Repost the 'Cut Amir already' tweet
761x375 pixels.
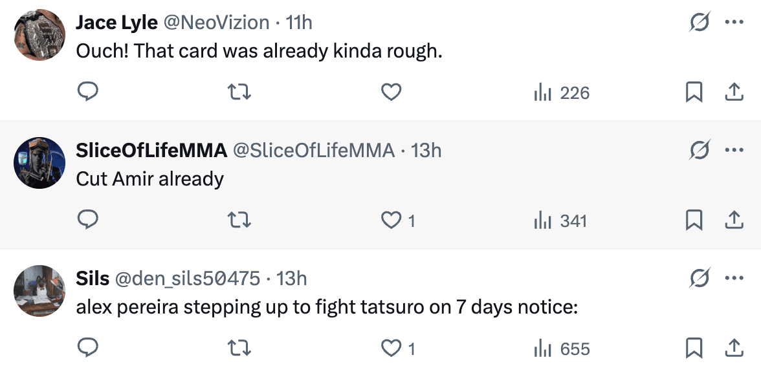coord(241,220)
